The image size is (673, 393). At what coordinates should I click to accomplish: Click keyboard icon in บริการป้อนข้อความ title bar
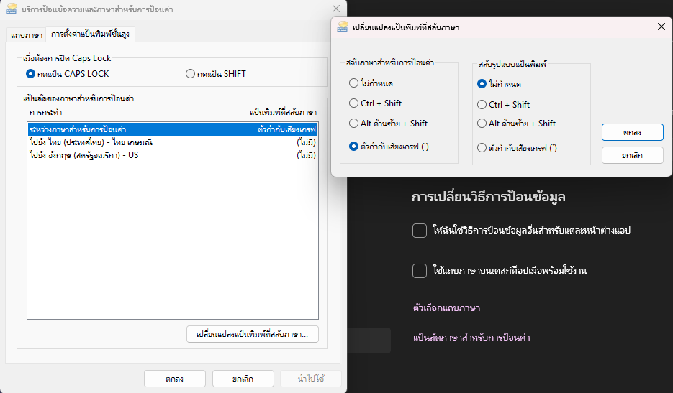(12, 9)
